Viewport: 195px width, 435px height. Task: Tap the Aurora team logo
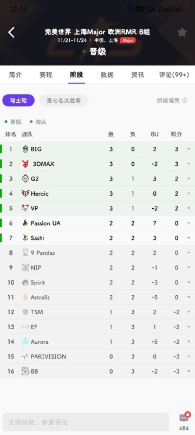click(25, 341)
